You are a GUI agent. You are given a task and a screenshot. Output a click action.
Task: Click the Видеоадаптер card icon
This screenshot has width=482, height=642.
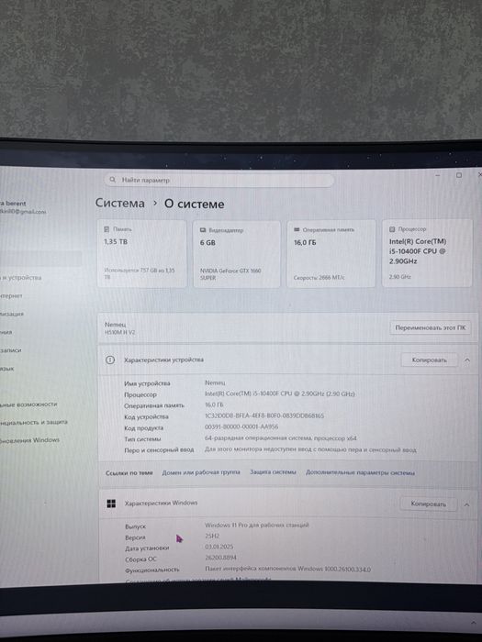click(203, 230)
